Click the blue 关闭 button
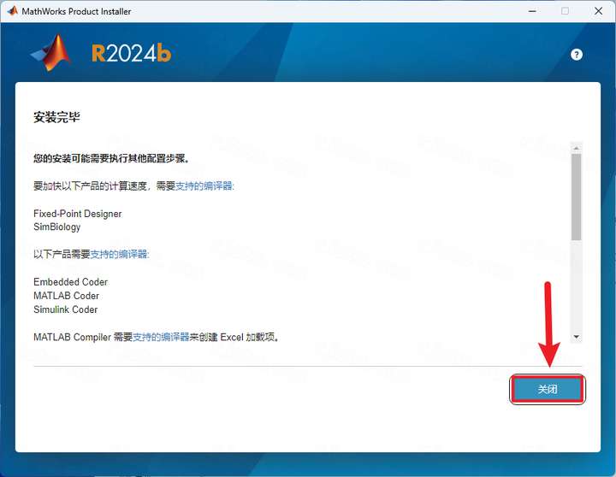 point(548,389)
